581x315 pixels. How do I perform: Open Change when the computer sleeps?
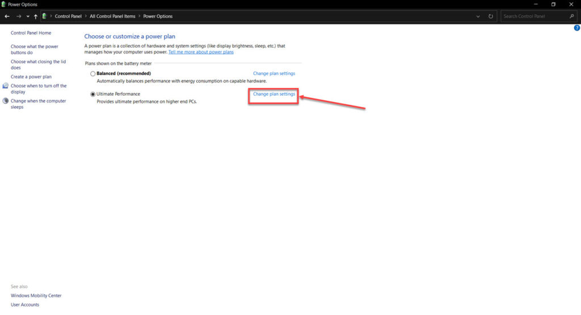[38, 104]
